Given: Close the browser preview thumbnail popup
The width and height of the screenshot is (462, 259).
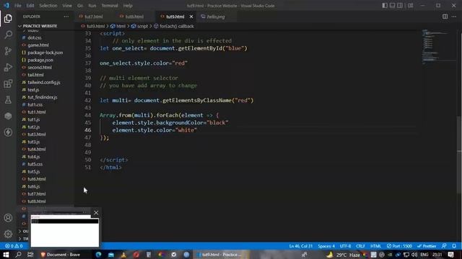Looking at the screenshot, I should point(96,213).
